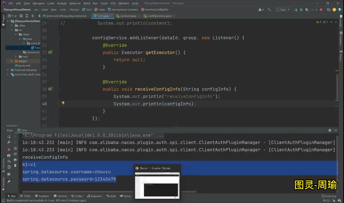The image size is (344, 203).
Task: Click Run console horizontal scrollbar
Action: click(110, 192)
